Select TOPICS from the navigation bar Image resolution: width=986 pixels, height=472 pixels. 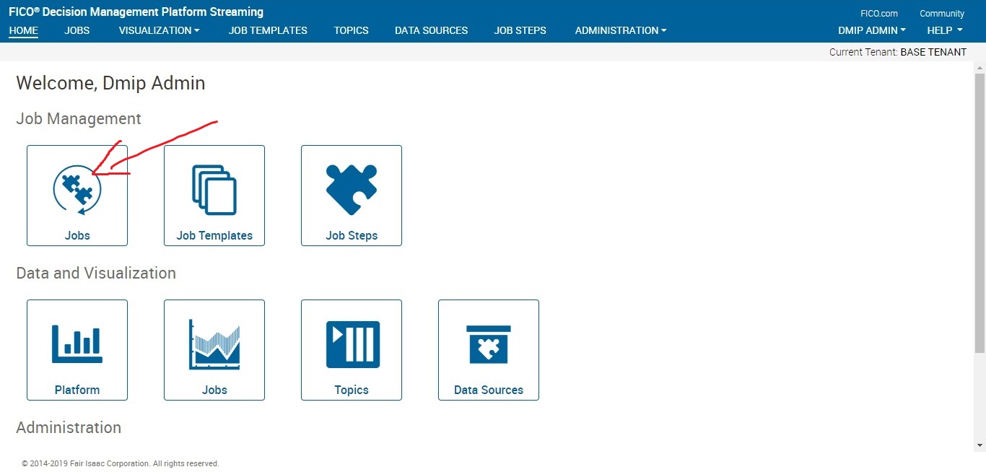pos(351,30)
